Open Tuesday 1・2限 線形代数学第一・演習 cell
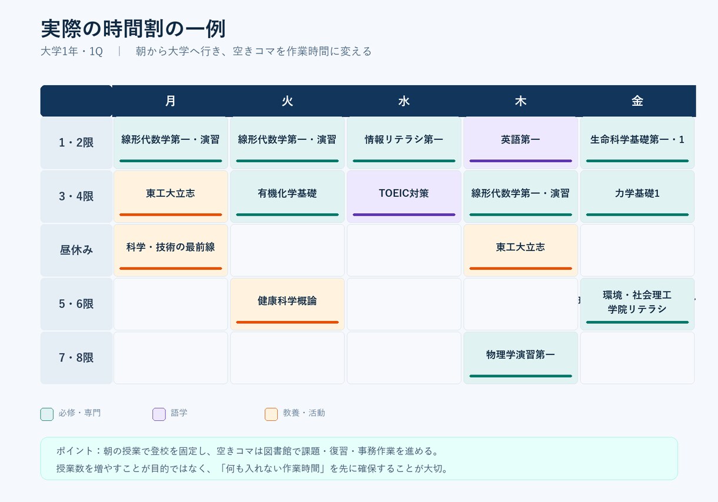 pos(287,143)
